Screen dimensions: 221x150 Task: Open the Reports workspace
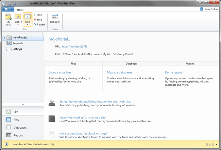18,135
